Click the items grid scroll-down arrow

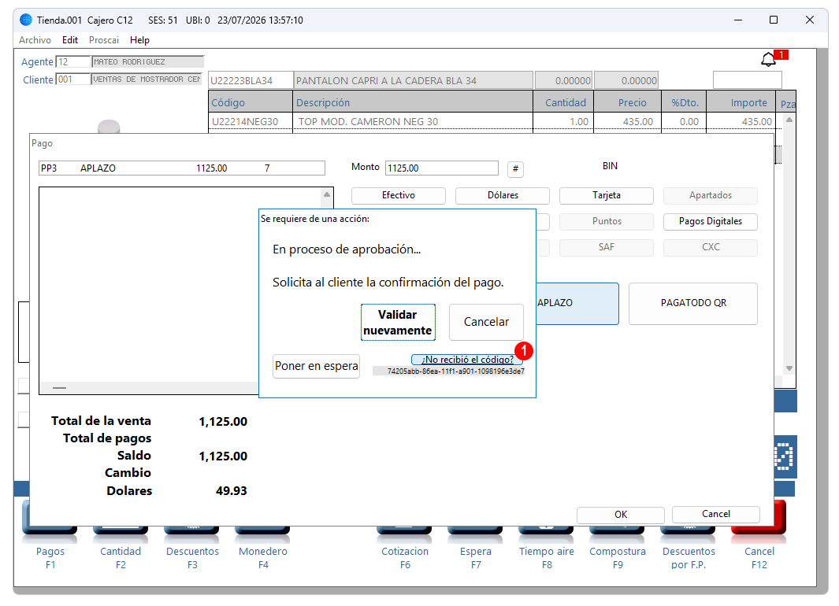point(789,369)
